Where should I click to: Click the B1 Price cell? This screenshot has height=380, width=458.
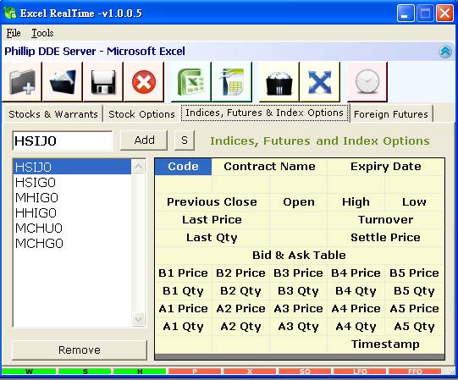[x=183, y=273]
